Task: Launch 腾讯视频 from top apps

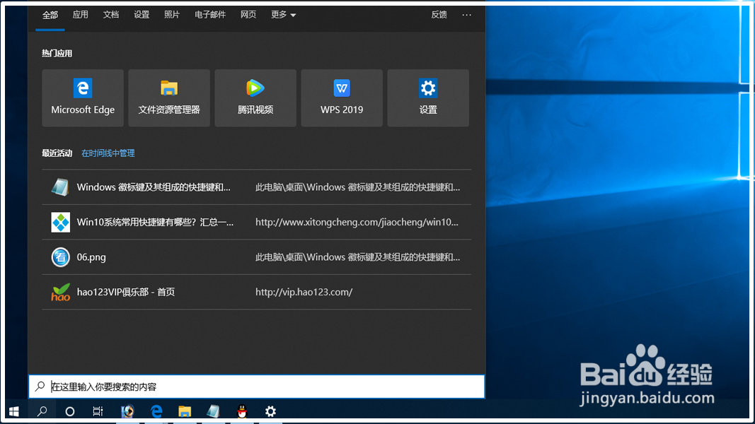Action: pos(255,98)
